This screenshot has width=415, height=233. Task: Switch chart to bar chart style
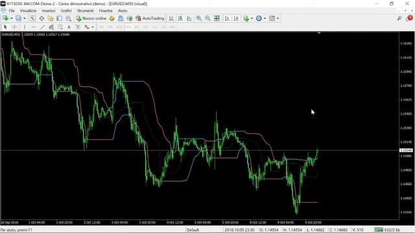click(x=171, y=18)
